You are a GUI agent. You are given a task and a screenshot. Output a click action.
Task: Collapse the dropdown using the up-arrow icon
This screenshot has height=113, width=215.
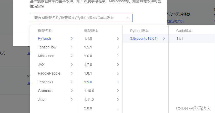128,18
